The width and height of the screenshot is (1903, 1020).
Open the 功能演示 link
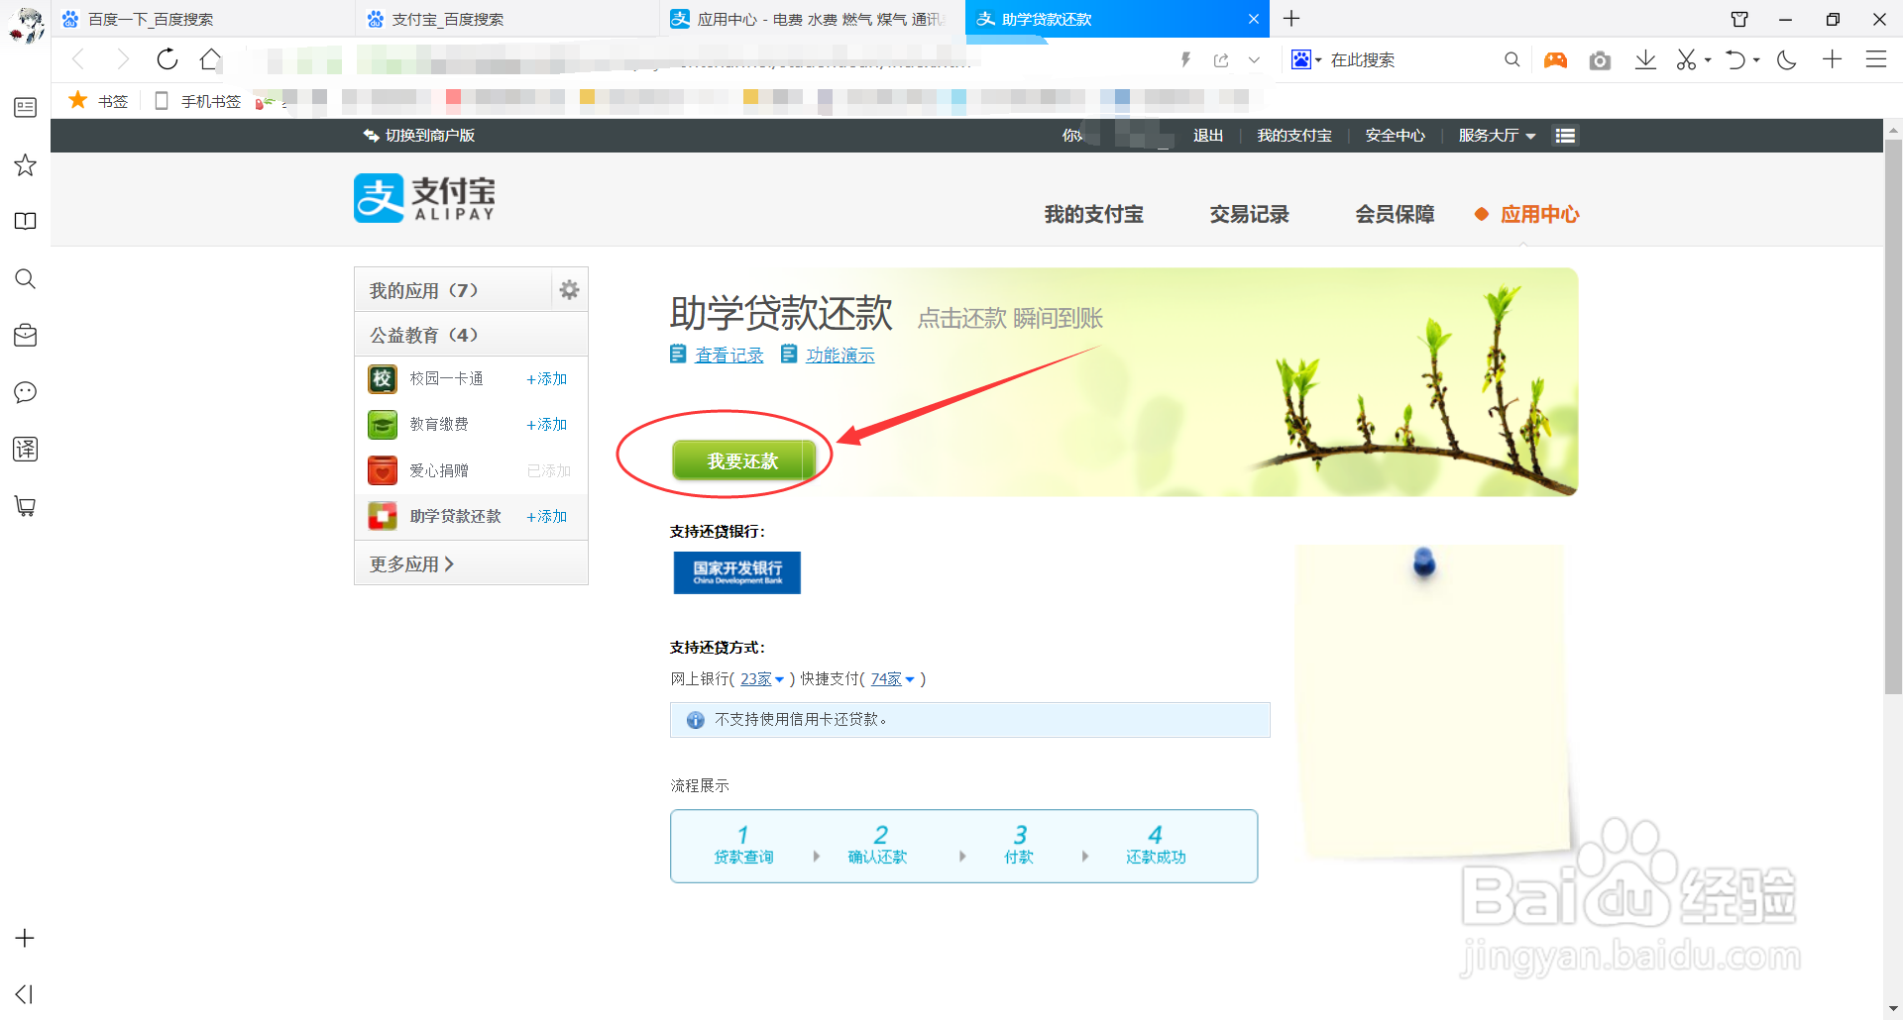coord(840,355)
